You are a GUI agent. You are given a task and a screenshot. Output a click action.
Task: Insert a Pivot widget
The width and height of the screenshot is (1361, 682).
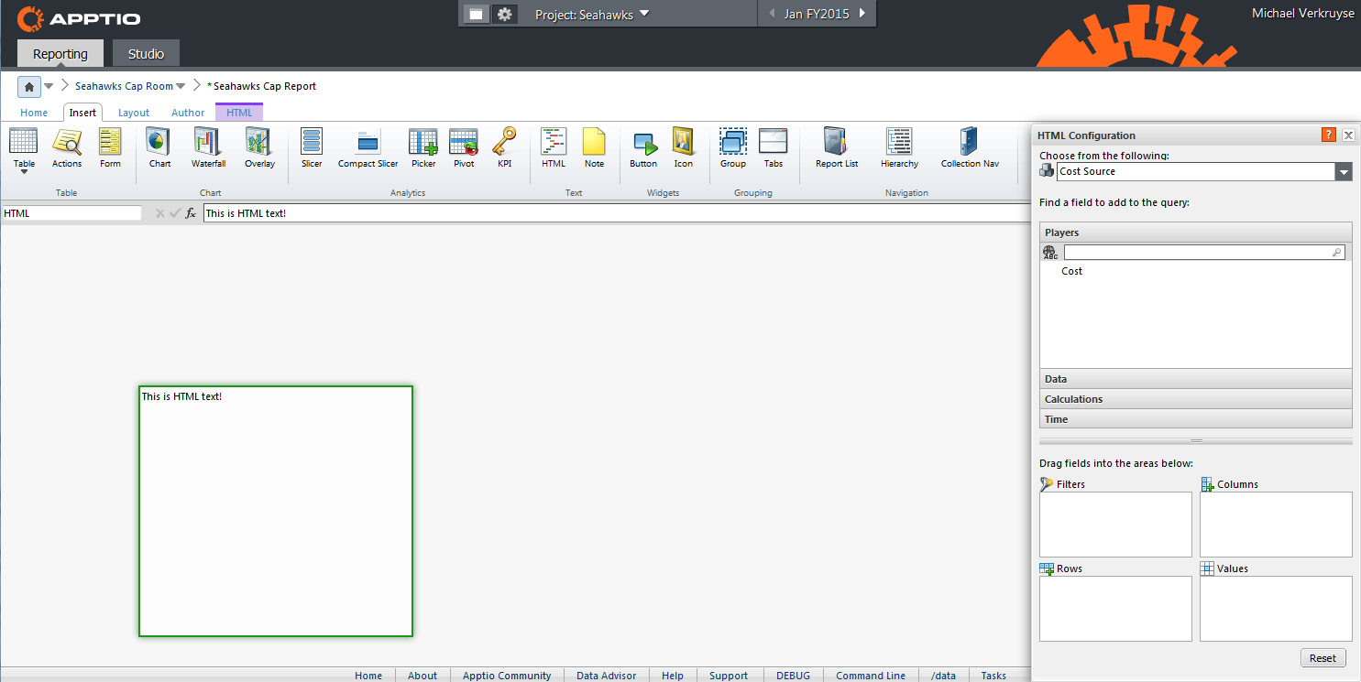tap(463, 148)
